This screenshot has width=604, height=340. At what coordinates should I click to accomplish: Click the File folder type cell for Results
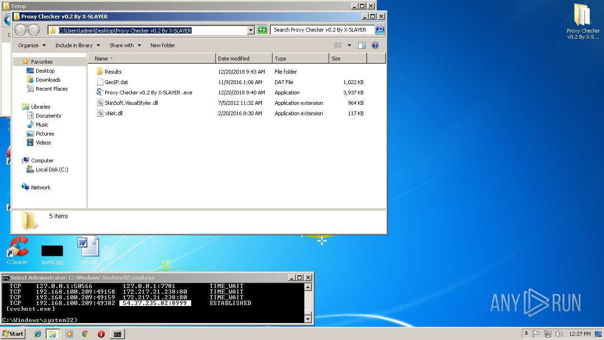pyautogui.click(x=286, y=72)
